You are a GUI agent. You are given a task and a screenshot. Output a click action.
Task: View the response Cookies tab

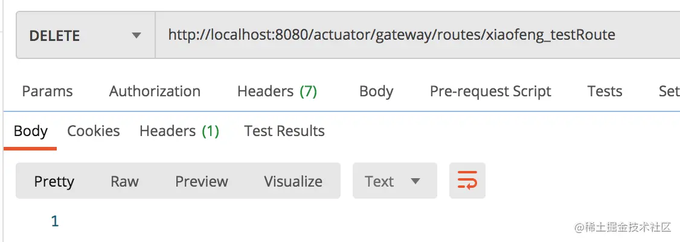click(x=93, y=131)
